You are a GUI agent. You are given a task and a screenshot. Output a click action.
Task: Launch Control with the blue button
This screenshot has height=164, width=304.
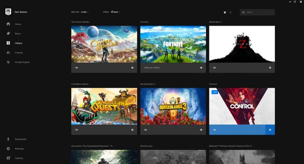pos(237,130)
